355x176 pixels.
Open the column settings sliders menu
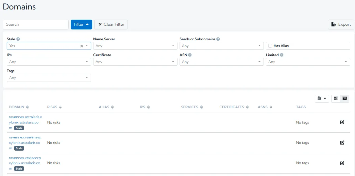(x=322, y=98)
